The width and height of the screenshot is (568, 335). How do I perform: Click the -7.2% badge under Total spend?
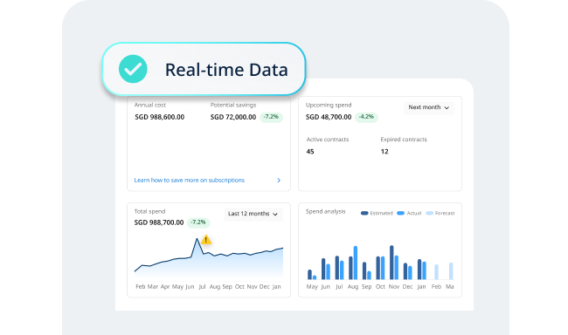[x=198, y=222]
